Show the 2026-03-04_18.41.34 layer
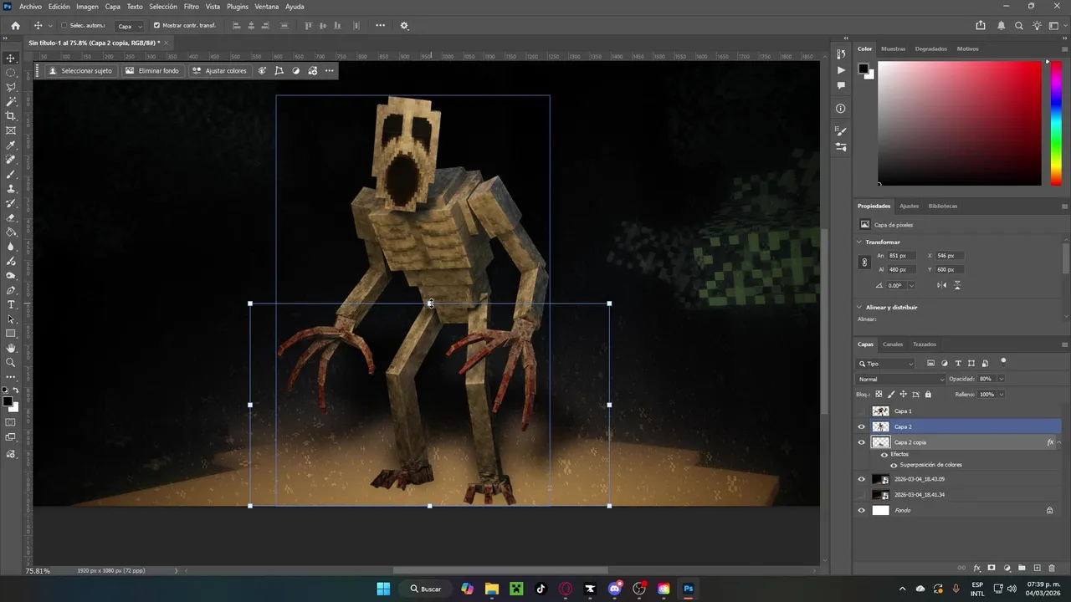Viewport: 1071px width, 602px height. point(862,495)
